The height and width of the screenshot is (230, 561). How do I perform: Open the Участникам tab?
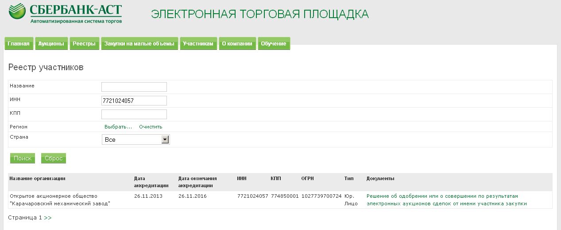coord(198,44)
